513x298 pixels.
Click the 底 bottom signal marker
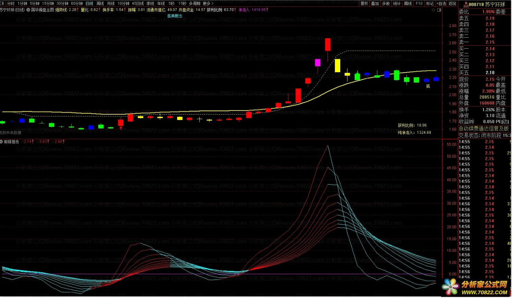pos(428,86)
